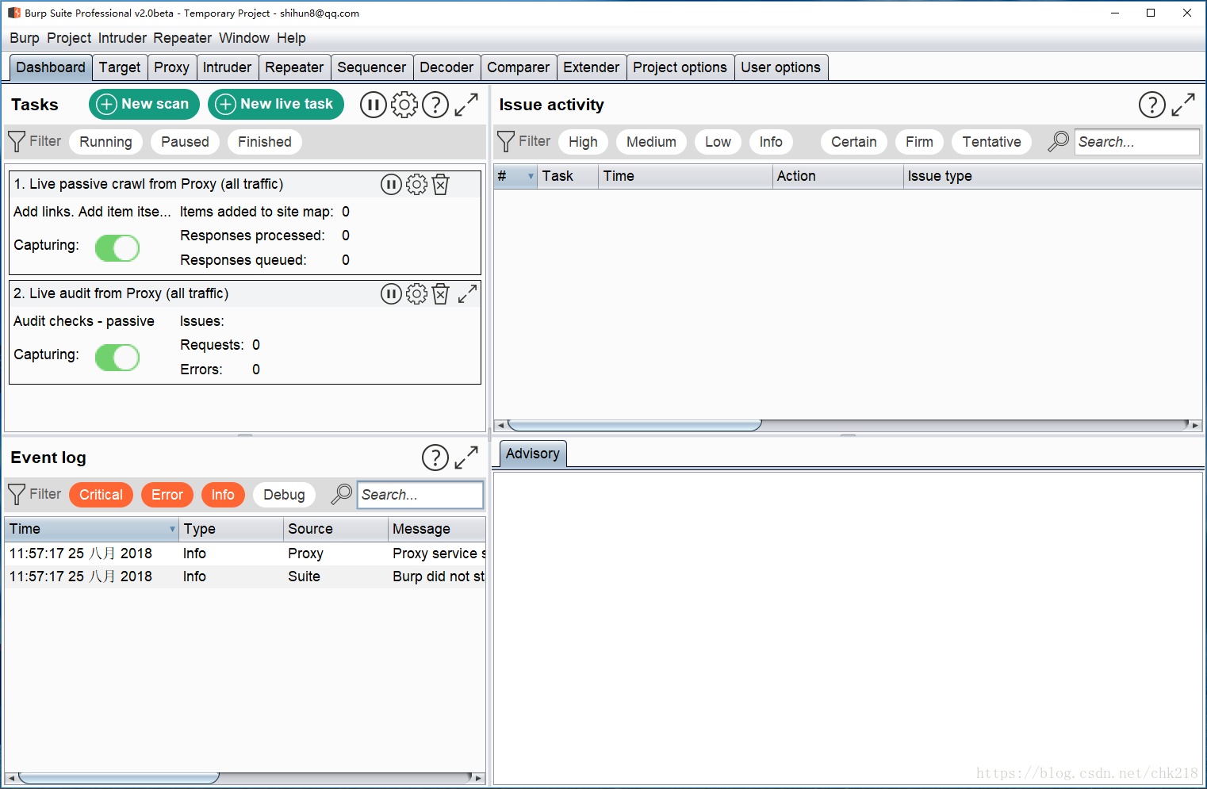The height and width of the screenshot is (789, 1207).
Task: Click Event log horizontal scrollbar thumb
Action: point(119,778)
